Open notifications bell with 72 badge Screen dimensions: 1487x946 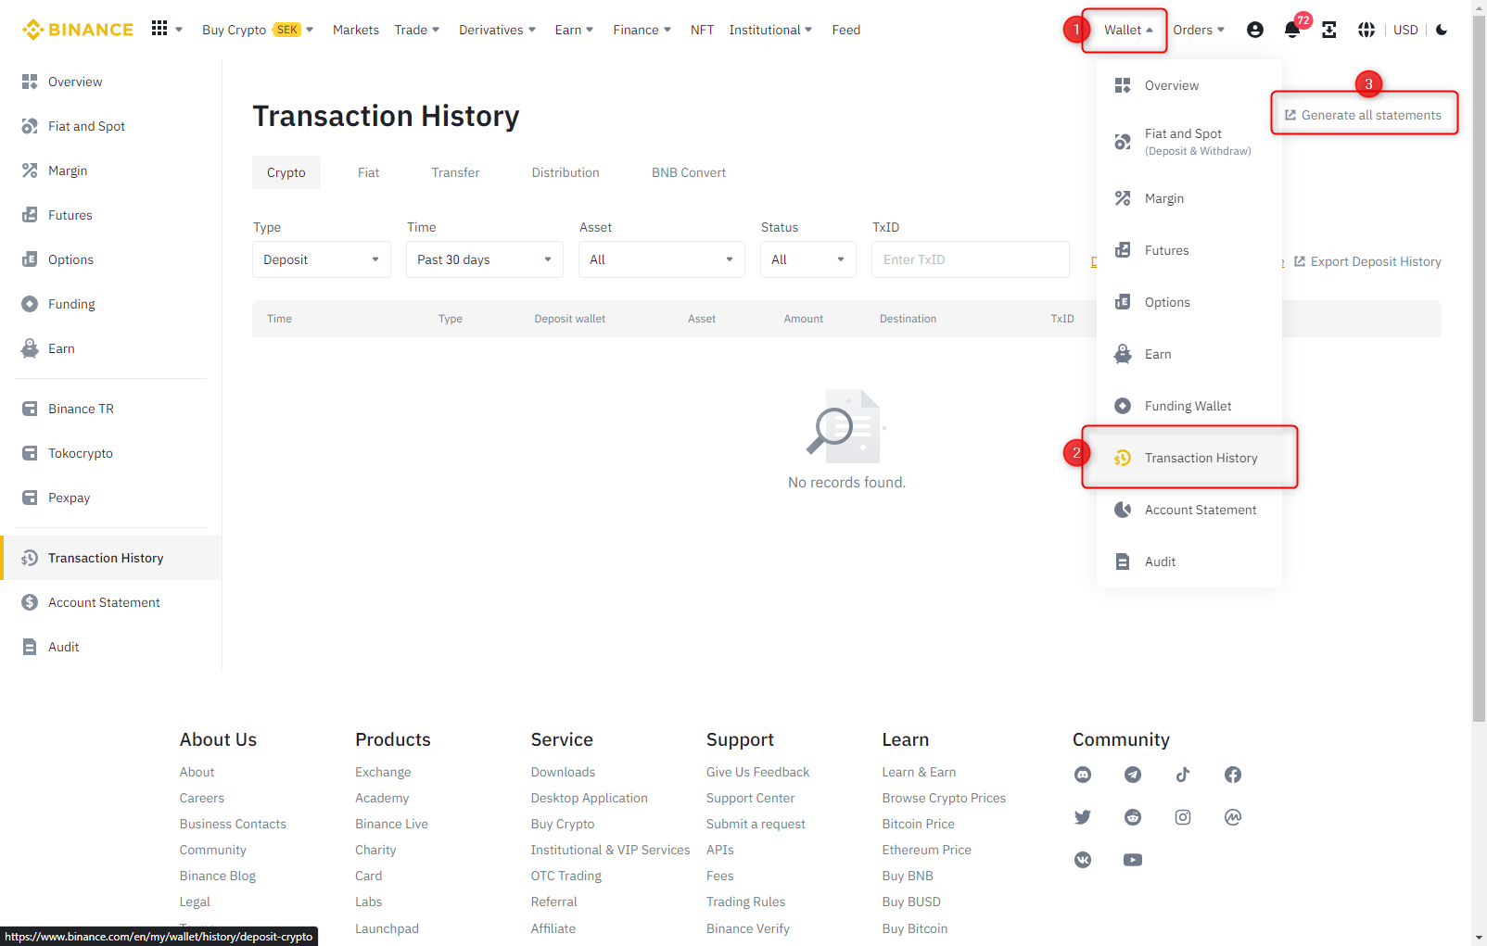click(1292, 30)
